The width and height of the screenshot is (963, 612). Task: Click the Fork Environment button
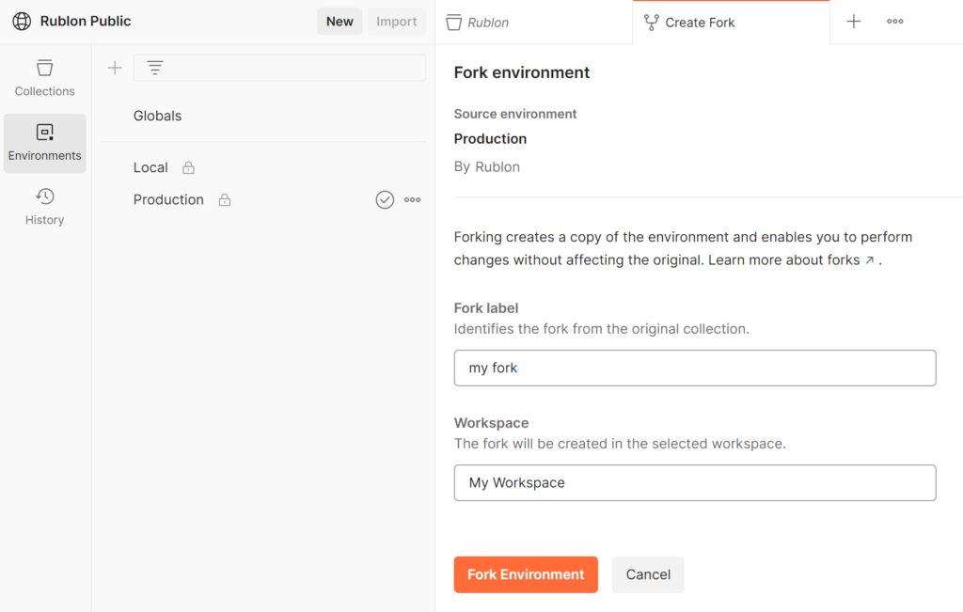[x=526, y=574]
